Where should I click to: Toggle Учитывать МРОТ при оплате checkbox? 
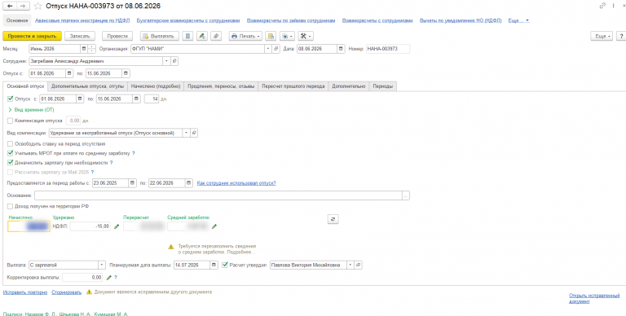tap(11, 153)
